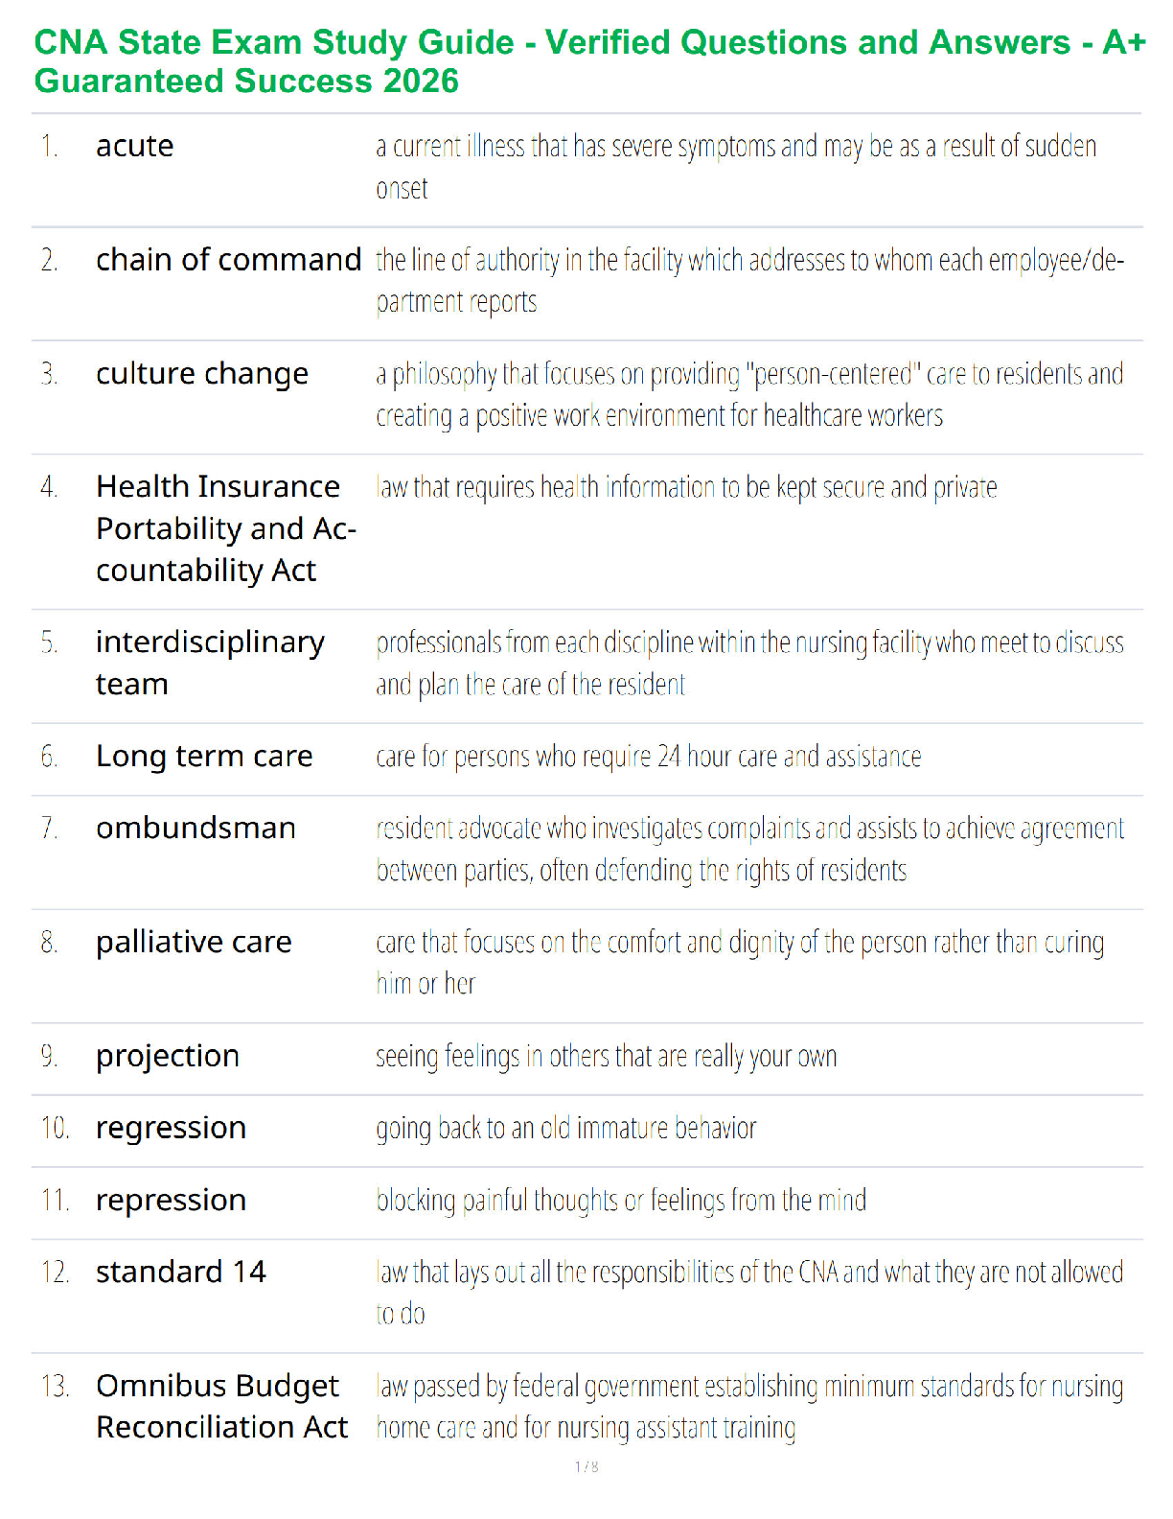Screen dimensions: 1173x1519
Task: Click the "Long term care" term
Action: click(x=204, y=757)
